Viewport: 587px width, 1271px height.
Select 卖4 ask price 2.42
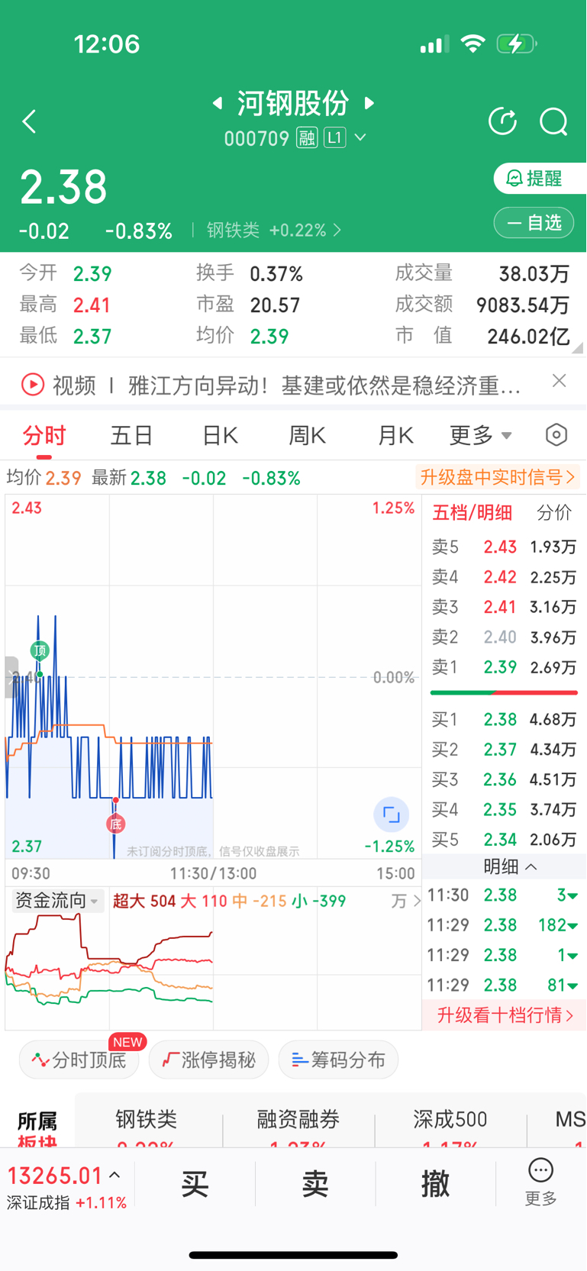[504, 577]
